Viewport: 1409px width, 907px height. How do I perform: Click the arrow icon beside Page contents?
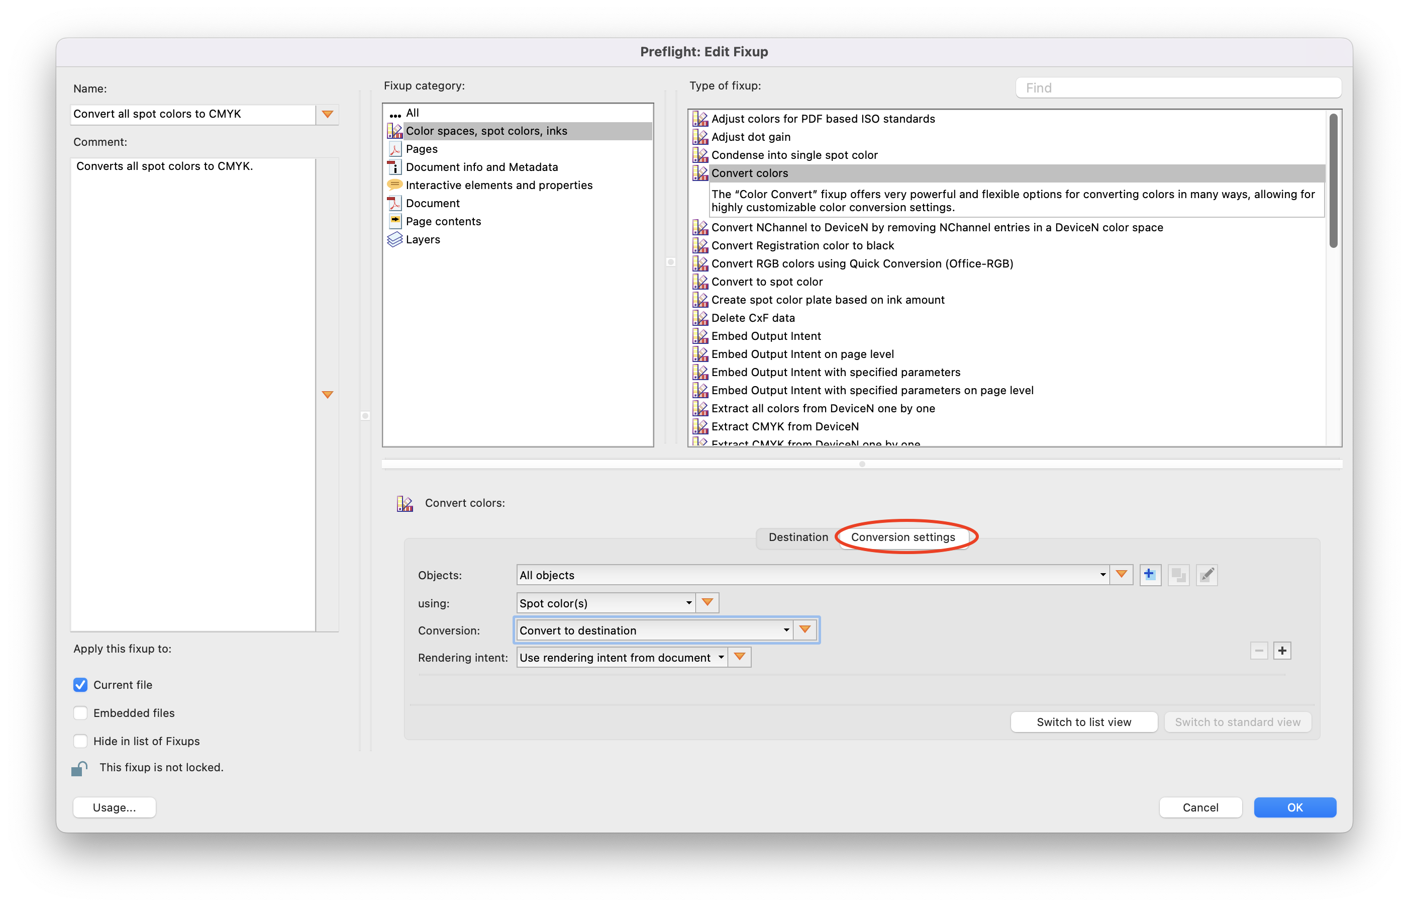pos(395,221)
